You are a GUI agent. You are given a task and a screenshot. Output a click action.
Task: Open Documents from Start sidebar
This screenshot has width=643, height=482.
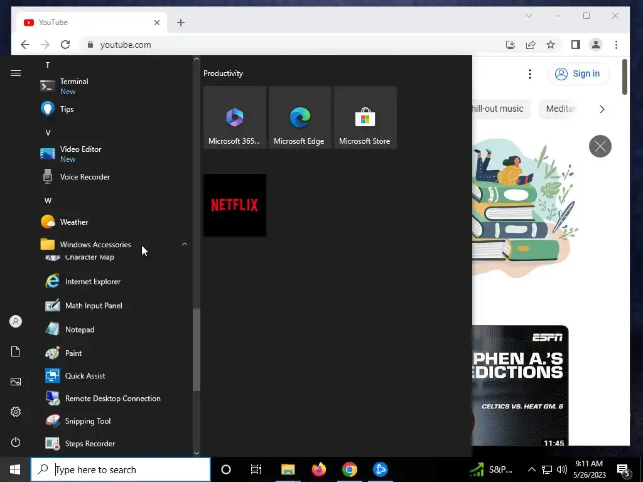point(16,351)
